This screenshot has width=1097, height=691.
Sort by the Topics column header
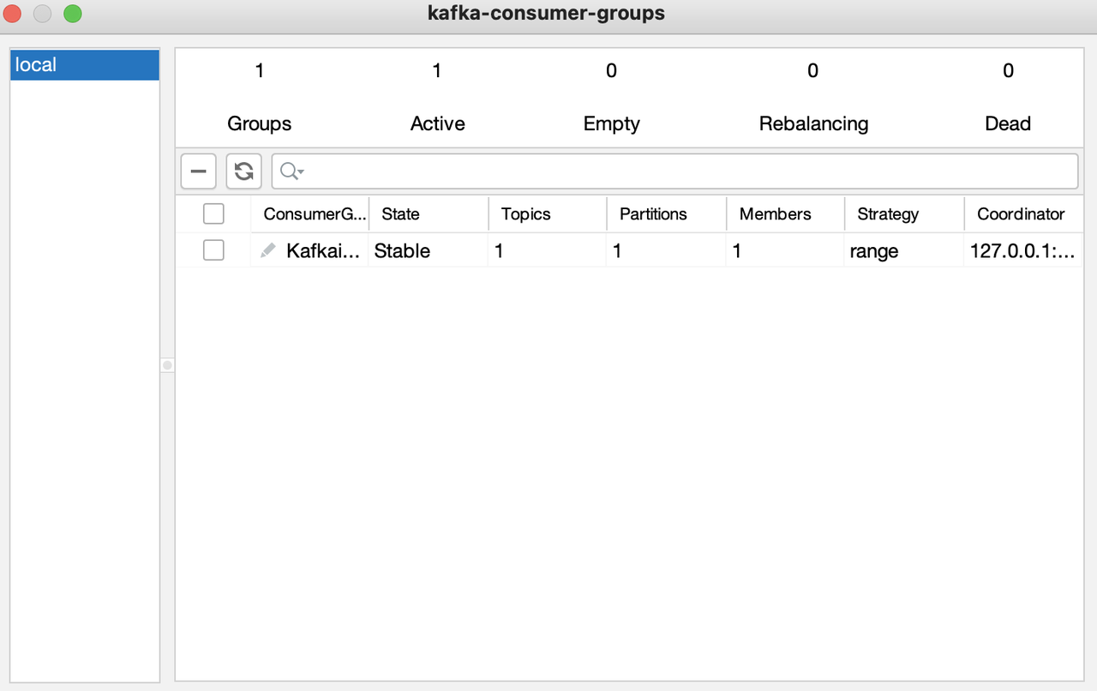click(525, 213)
